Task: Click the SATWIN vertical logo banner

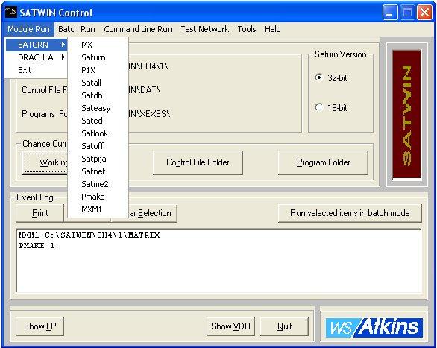Action: pyautogui.click(x=406, y=114)
